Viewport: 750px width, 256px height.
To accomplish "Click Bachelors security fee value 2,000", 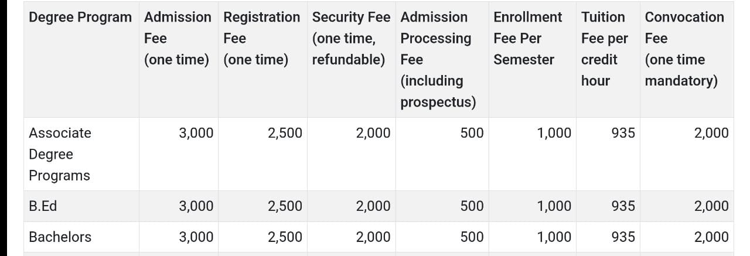I will [373, 237].
